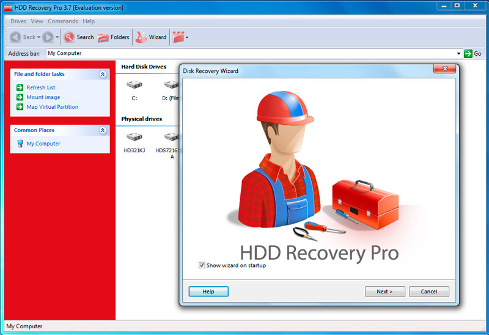Select the C: hard disk drive icon
The width and height of the screenshot is (489, 335).
pyautogui.click(x=134, y=84)
